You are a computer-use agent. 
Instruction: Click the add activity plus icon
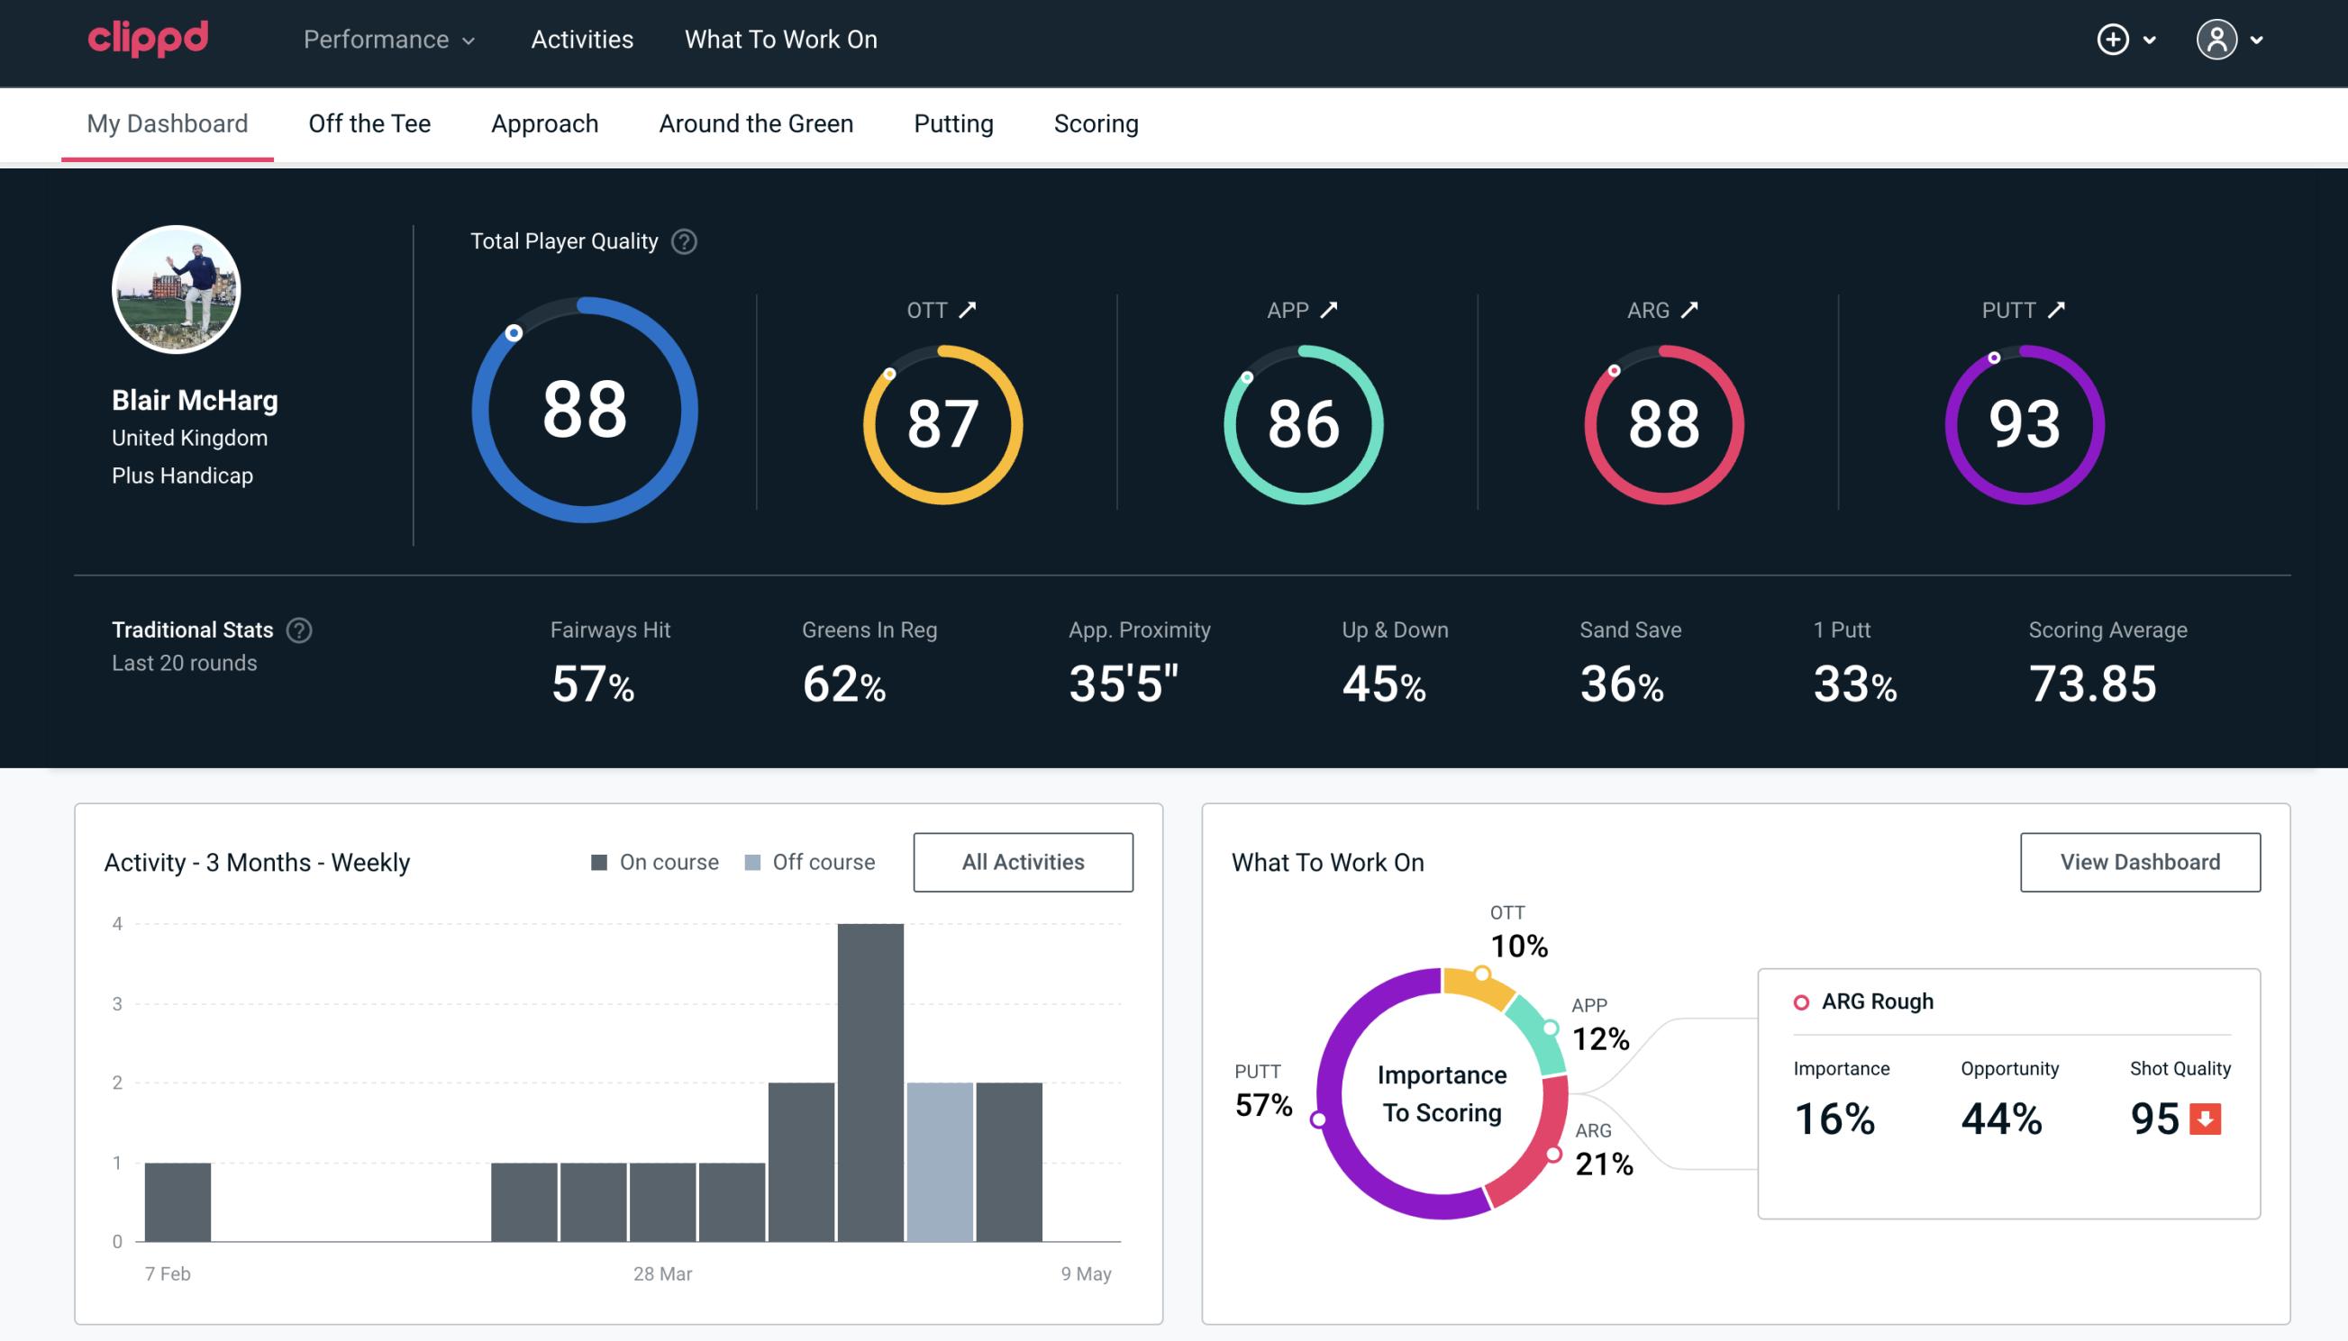2116,41
